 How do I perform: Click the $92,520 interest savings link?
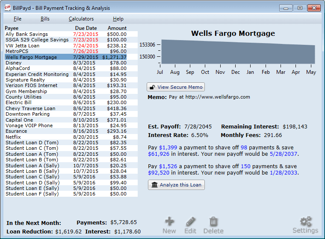[159, 173]
